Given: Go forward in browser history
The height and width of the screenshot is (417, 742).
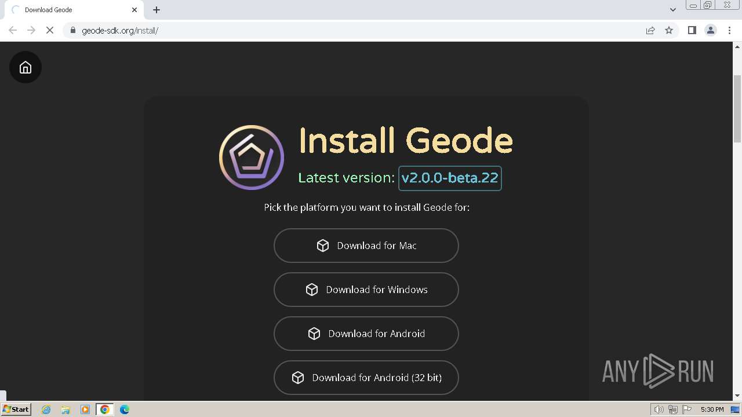Looking at the screenshot, I should [x=31, y=30].
